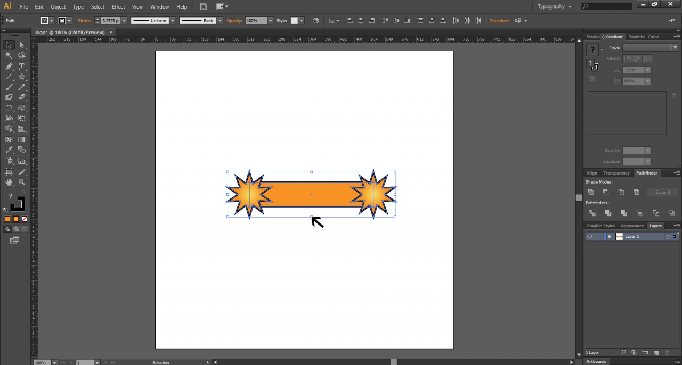This screenshot has height=365, width=682.
Task: Click Minus Back pathfinder icon
Action: point(672,213)
